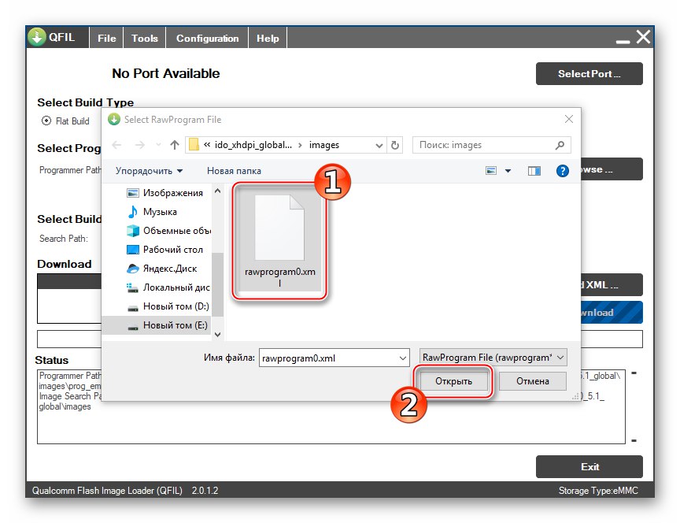Expand the file name combo dropdown
The height and width of the screenshot is (523, 680).
pos(403,358)
